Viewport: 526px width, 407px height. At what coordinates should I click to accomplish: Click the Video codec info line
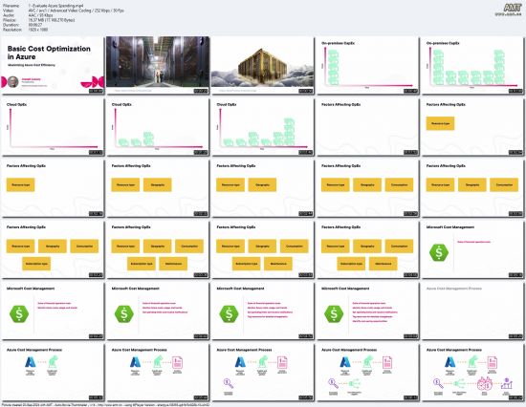point(77,11)
